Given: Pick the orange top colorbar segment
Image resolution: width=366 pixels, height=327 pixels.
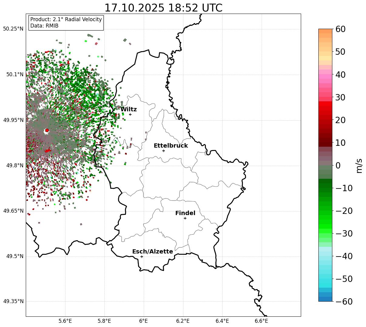Looking at the screenshot, I should click(325, 31).
